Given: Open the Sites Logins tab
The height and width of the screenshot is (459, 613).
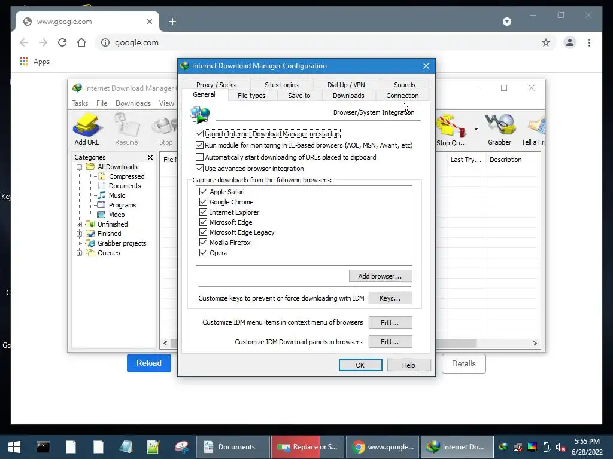Looking at the screenshot, I should (281, 85).
